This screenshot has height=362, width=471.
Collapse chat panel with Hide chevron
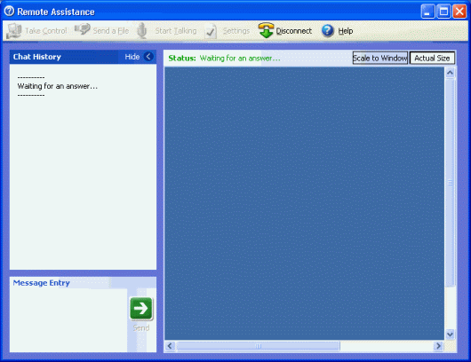148,57
